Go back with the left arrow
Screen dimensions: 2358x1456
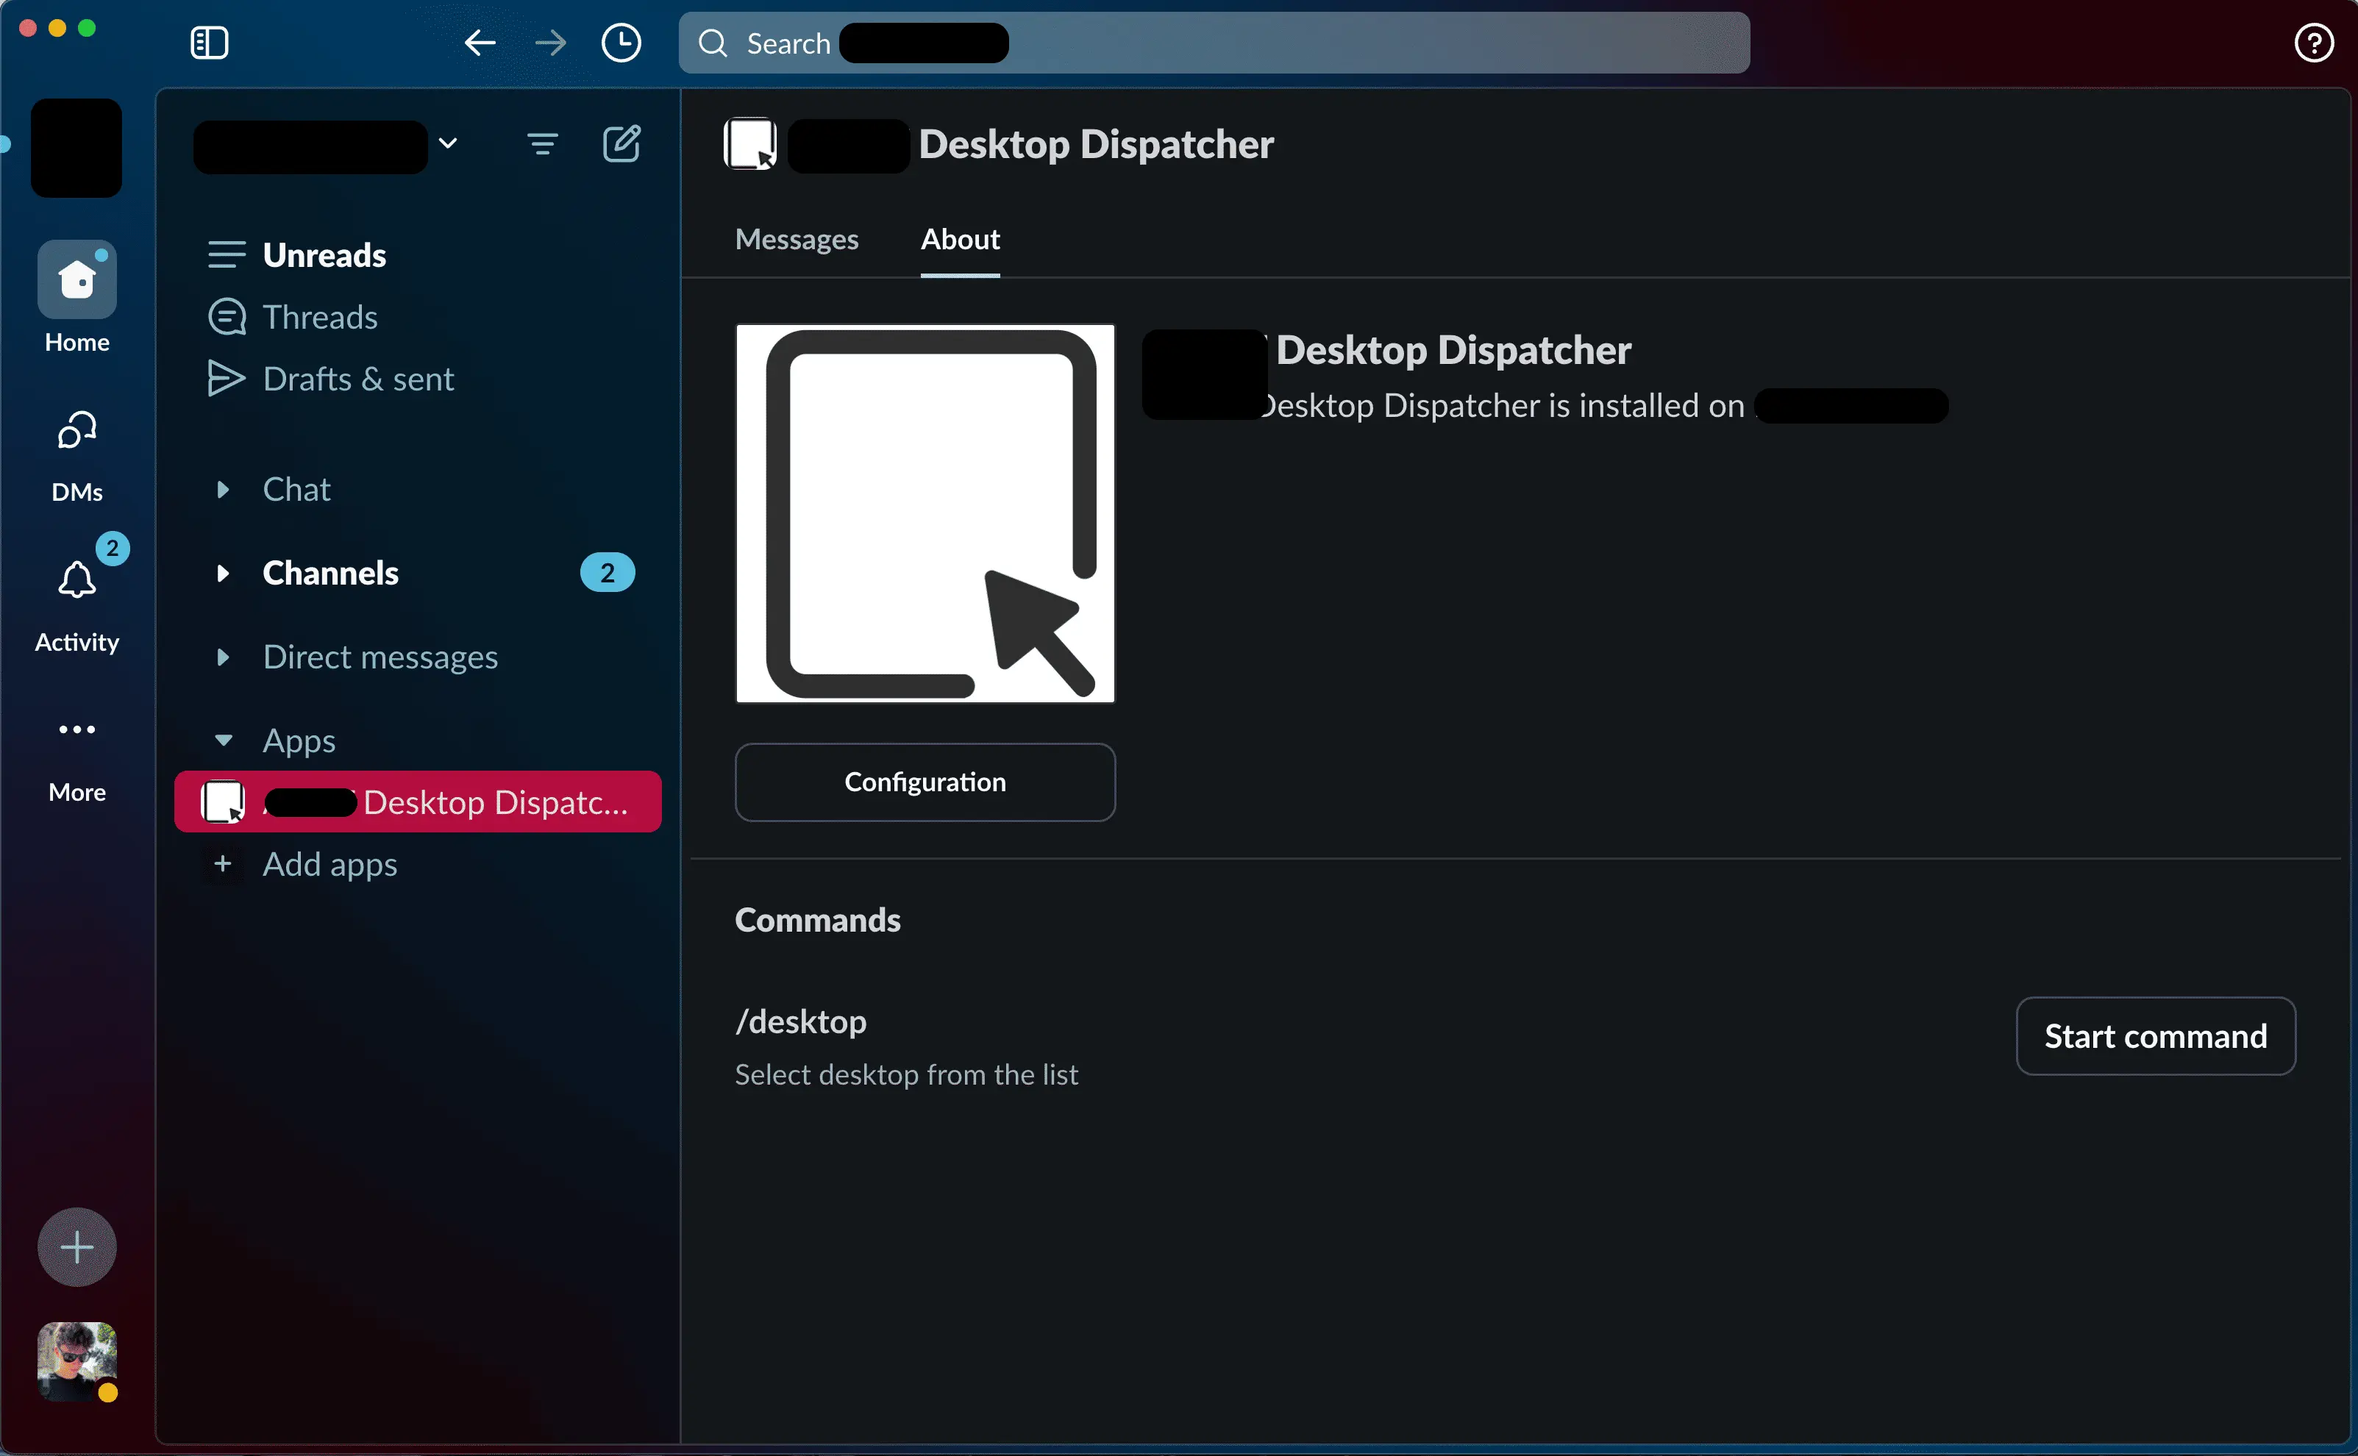[x=480, y=43]
